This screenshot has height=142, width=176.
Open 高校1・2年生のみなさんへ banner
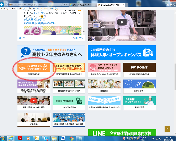click(51, 53)
